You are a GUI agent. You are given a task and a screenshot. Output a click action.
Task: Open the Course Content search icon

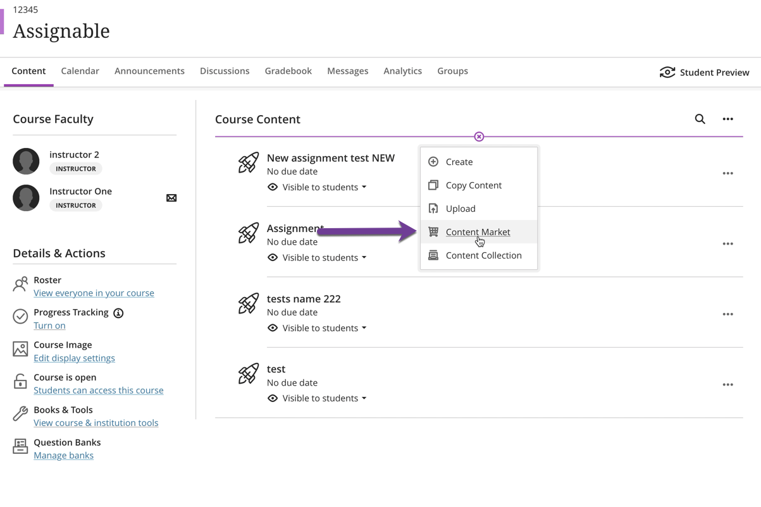tap(700, 119)
